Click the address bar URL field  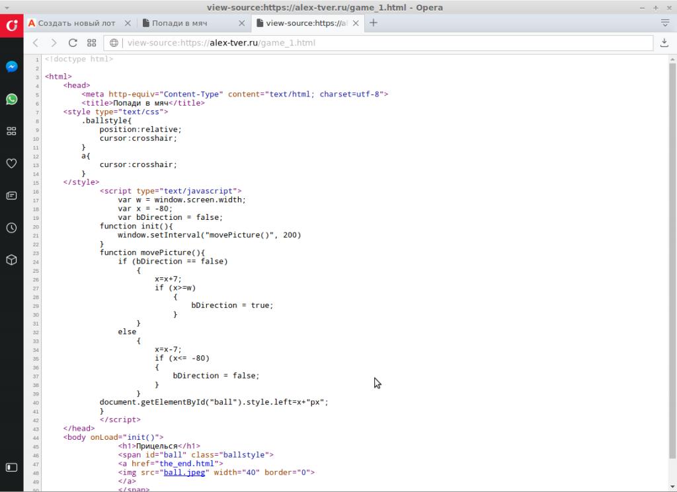coord(378,43)
